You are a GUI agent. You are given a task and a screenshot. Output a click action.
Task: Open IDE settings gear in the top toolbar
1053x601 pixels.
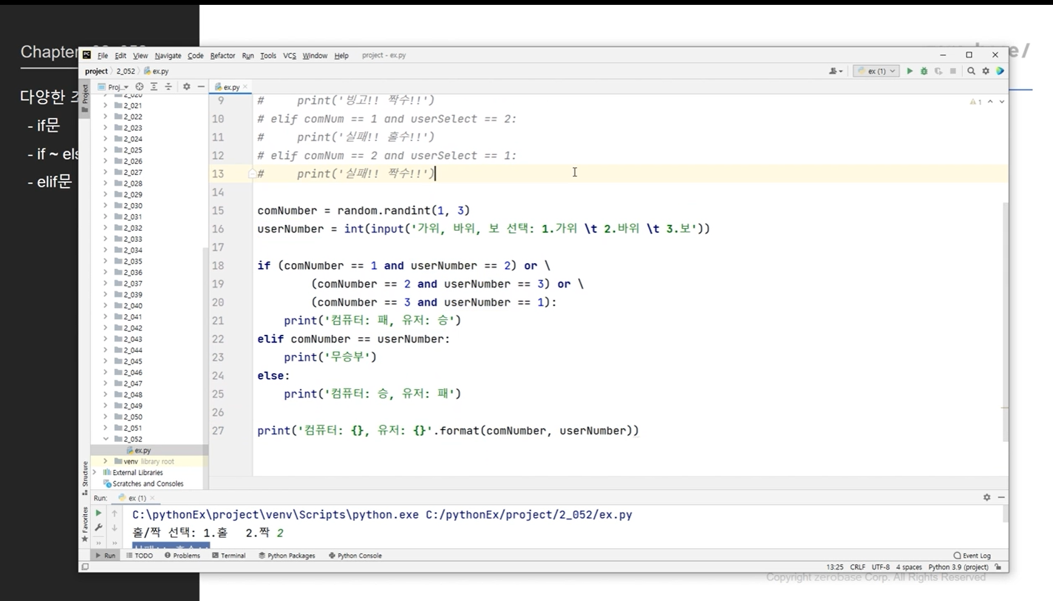click(986, 71)
